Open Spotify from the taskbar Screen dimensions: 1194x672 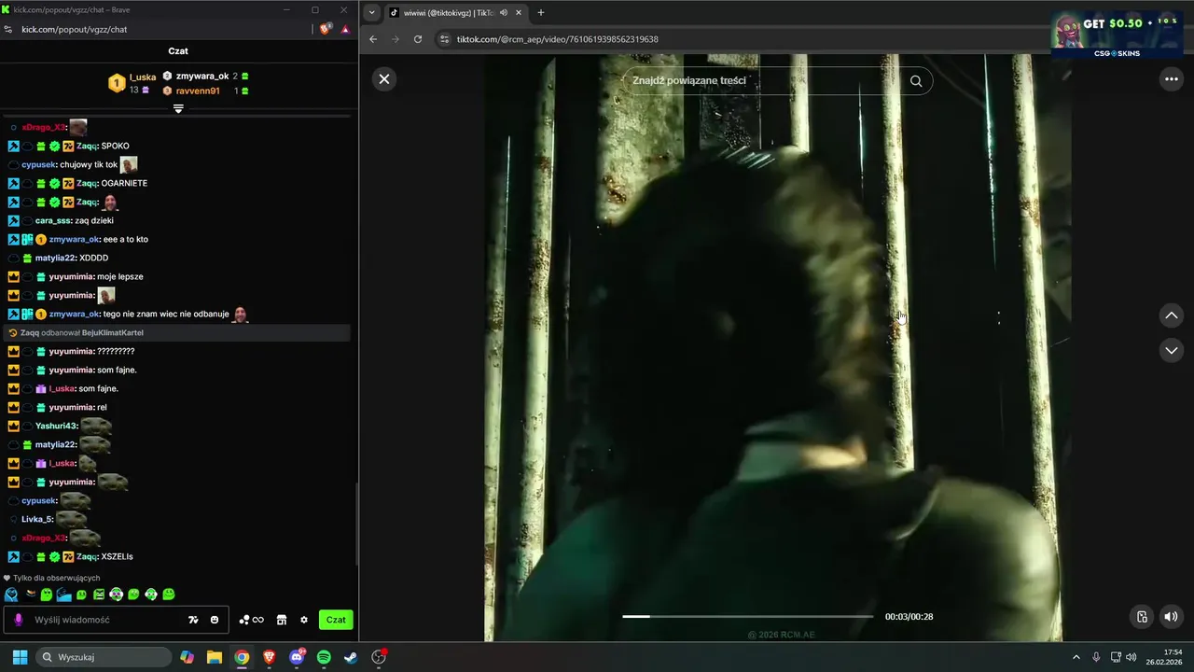pos(324,657)
